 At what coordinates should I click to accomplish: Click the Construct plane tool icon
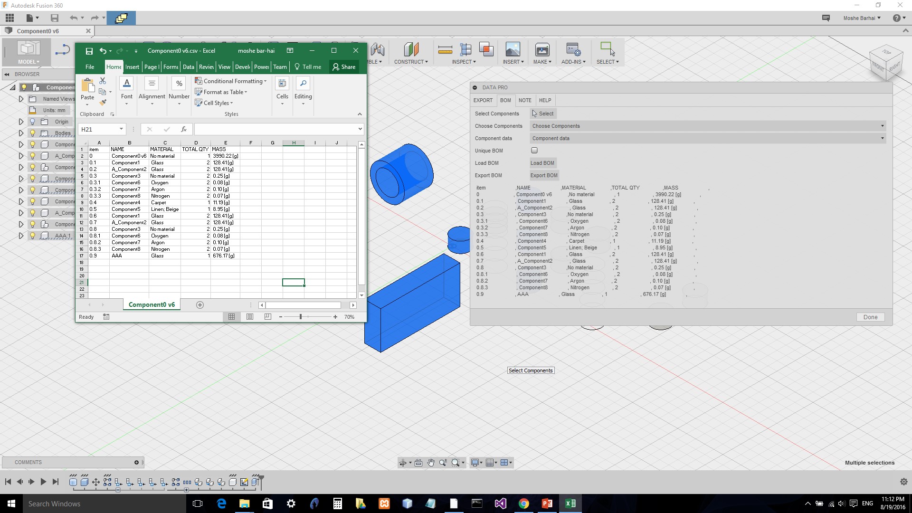click(411, 49)
